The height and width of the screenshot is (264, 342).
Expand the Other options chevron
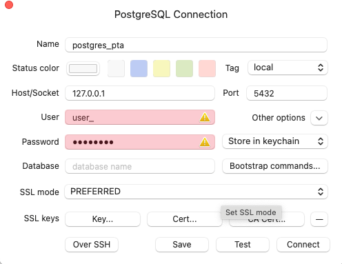(319, 118)
